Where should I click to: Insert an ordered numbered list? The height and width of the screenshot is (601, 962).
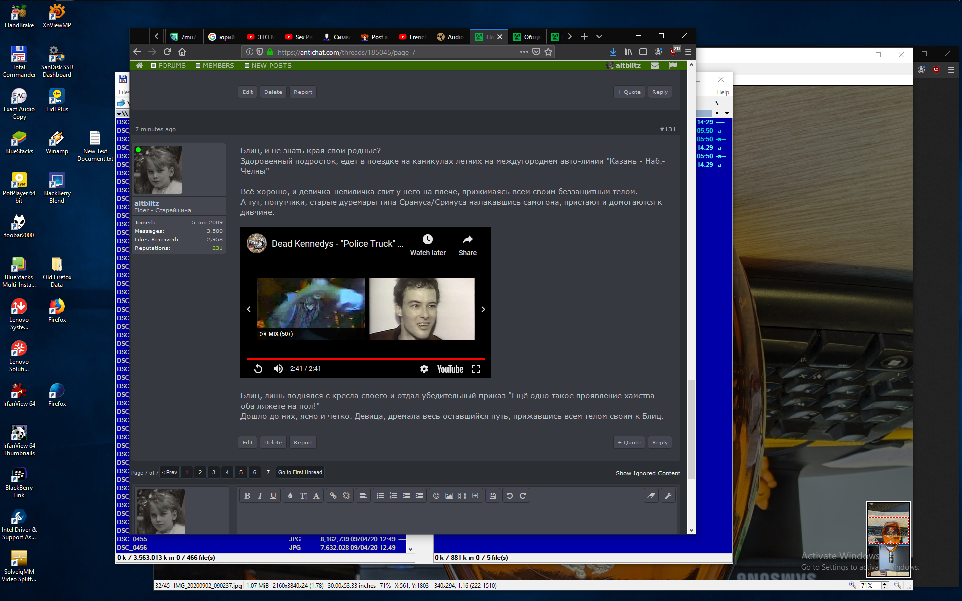tap(393, 496)
